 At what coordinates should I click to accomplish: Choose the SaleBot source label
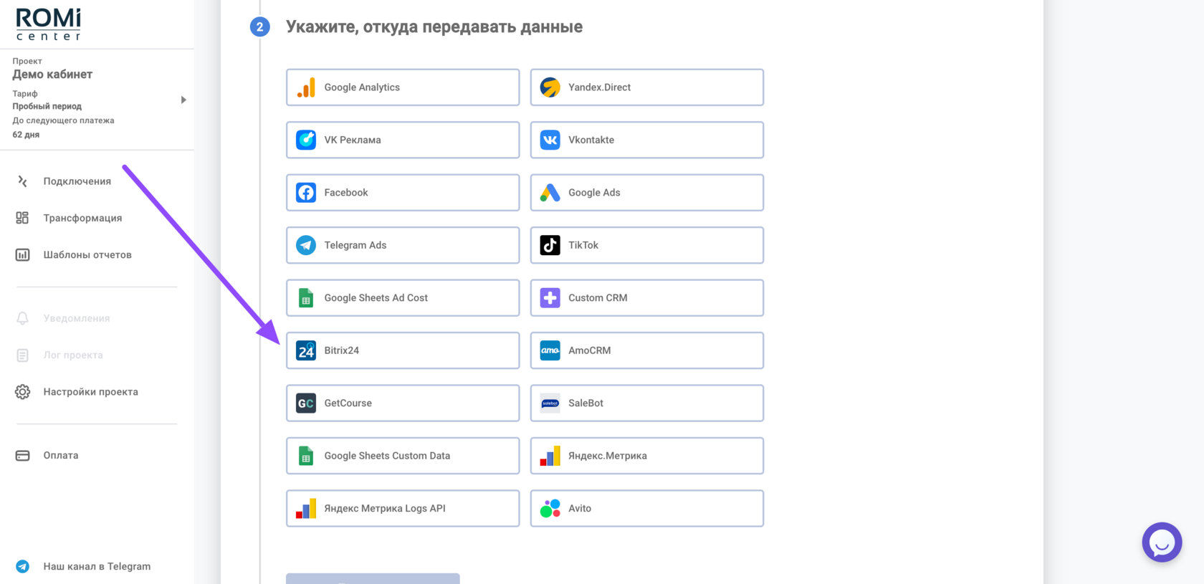point(586,403)
